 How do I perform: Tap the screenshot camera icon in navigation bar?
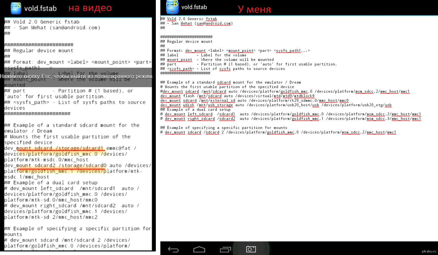tap(251, 249)
